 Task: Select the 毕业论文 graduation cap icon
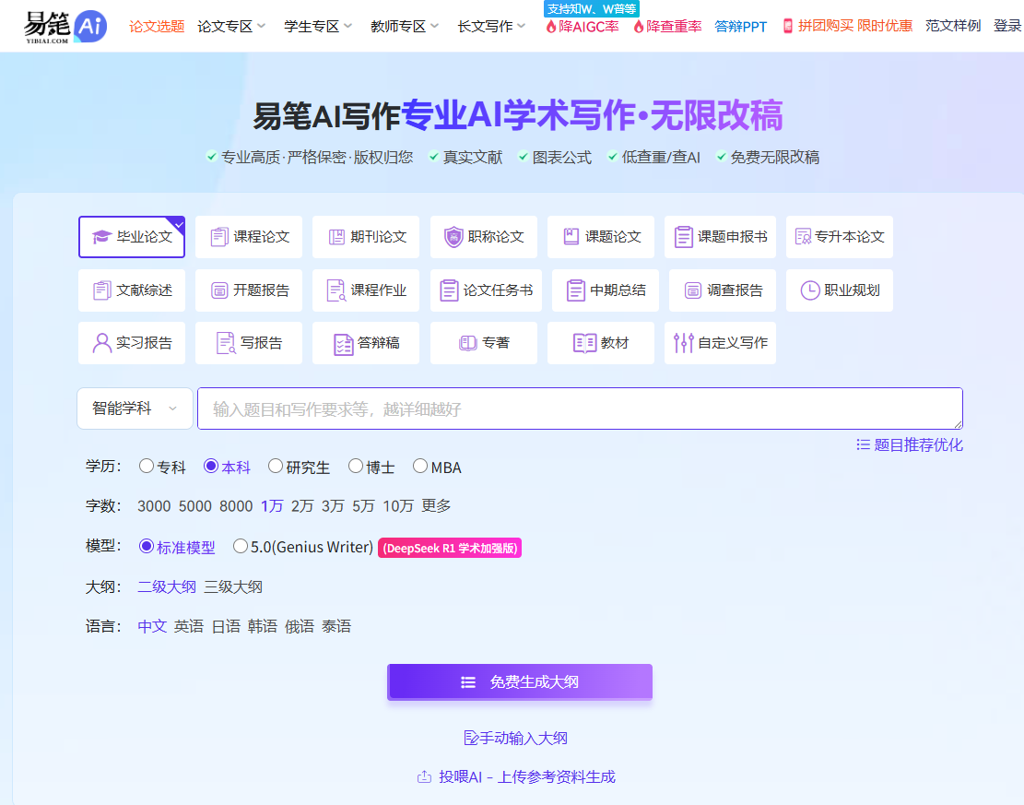coord(101,237)
